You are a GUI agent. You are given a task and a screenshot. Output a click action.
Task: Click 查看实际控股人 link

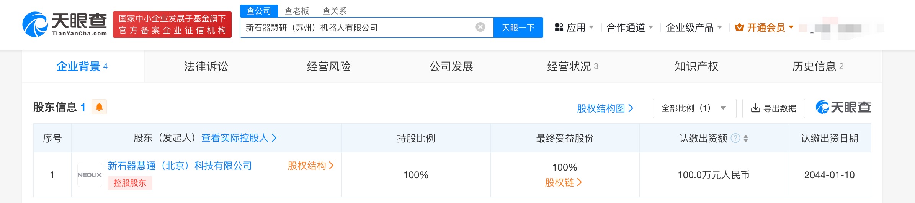pyautogui.click(x=239, y=138)
